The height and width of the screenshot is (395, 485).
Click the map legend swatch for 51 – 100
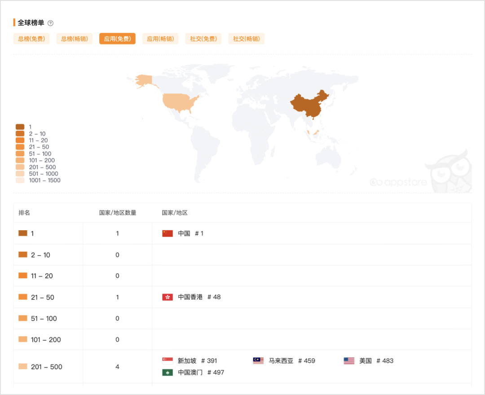[20, 154]
